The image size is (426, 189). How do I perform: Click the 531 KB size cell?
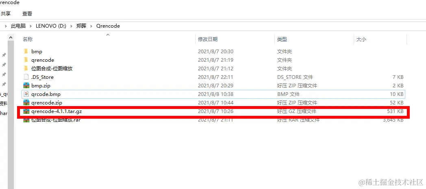(395, 111)
